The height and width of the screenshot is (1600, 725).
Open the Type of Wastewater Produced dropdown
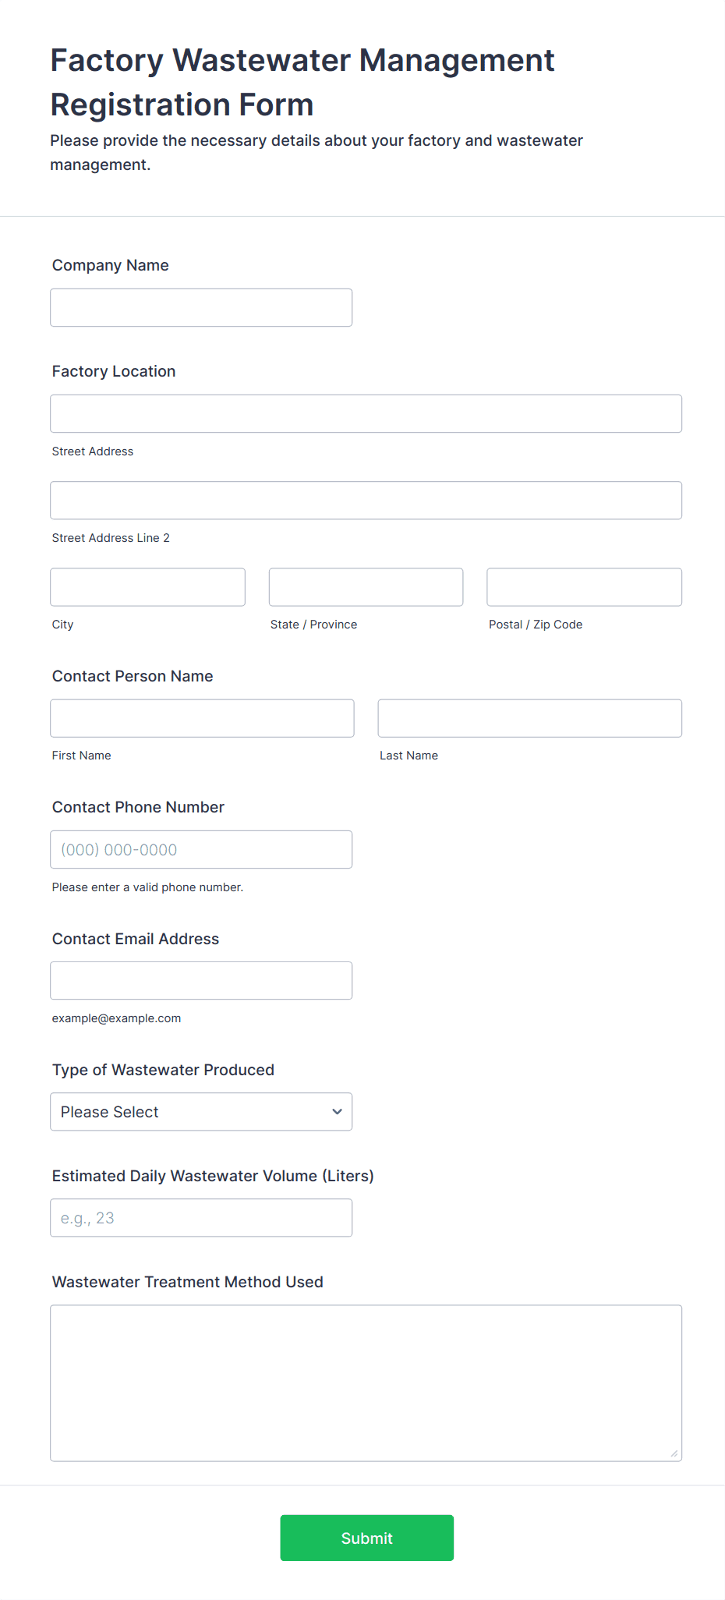coord(201,1112)
